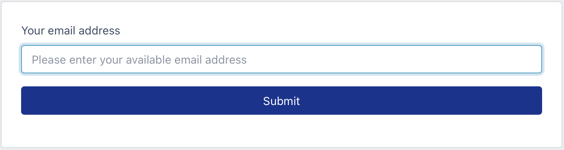Send the form using Submit
Viewport: 564px width, 150px height.
(282, 101)
